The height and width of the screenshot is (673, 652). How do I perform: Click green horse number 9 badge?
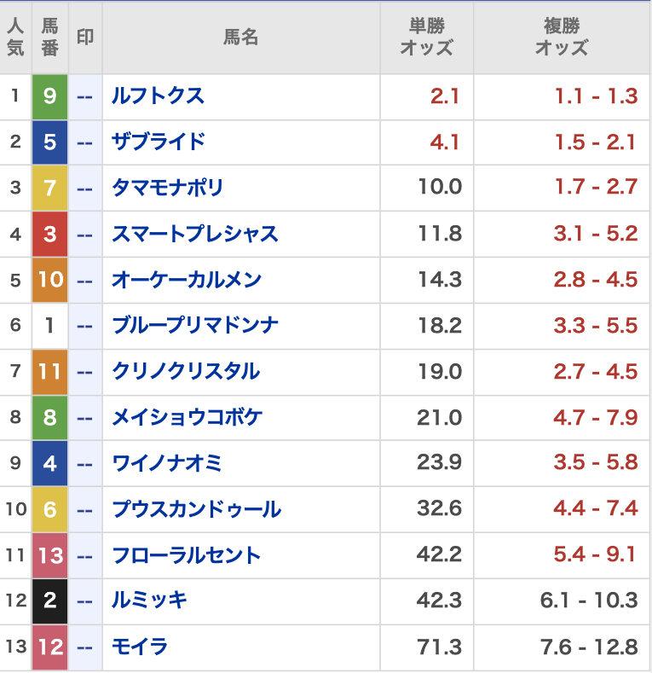click(49, 96)
